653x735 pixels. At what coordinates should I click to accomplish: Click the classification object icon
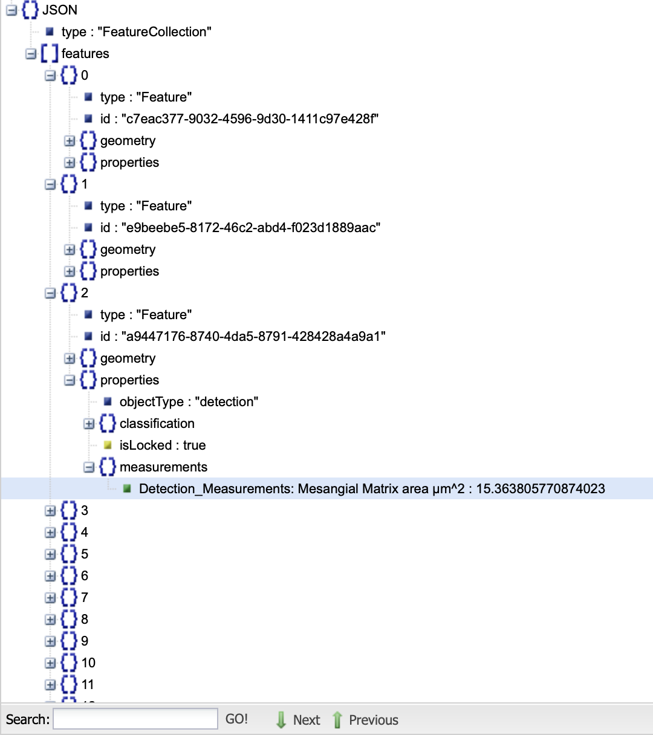pyautogui.click(x=108, y=423)
